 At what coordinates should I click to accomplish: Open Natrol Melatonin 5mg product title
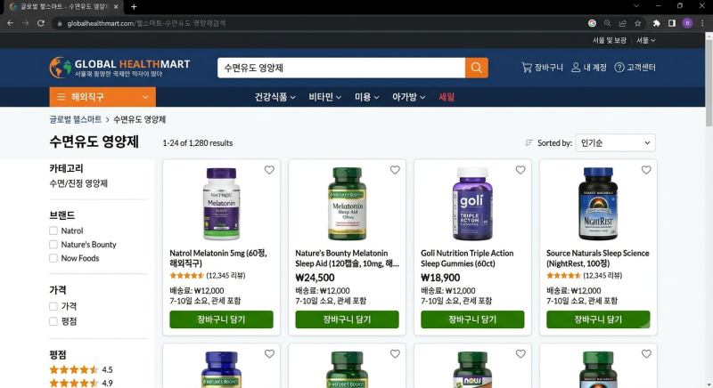click(218, 258)
